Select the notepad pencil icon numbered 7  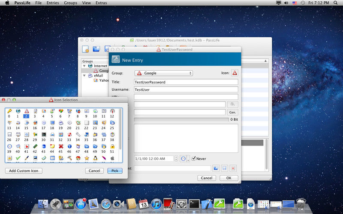(69, 111)
